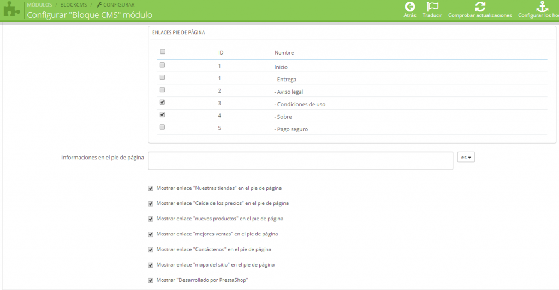The image size is (559, 290).
Task: Click the wrench icon beside CONFIGURAR
Action: coord(99,4)
